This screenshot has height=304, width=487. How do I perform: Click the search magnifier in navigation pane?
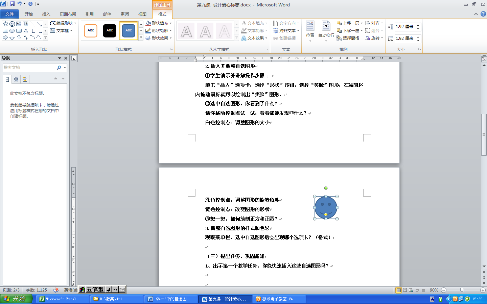pos(59,68)
